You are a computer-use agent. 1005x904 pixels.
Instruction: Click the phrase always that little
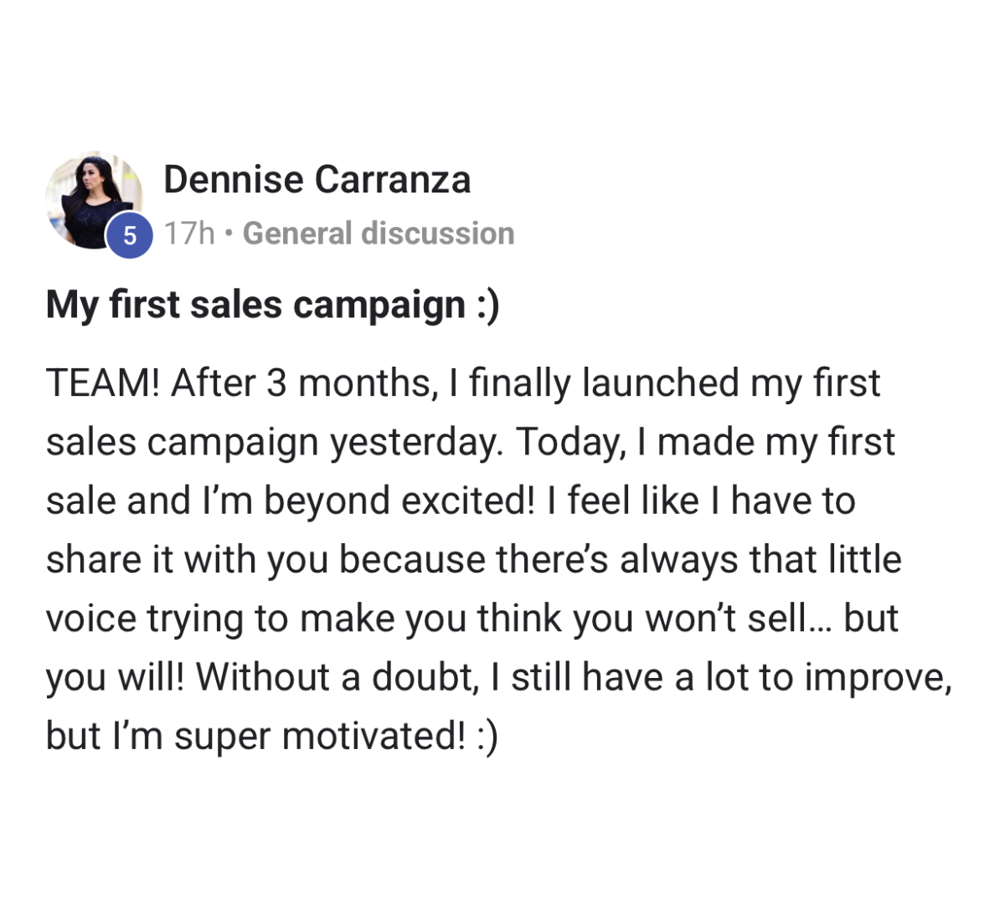tap(760, 560)
